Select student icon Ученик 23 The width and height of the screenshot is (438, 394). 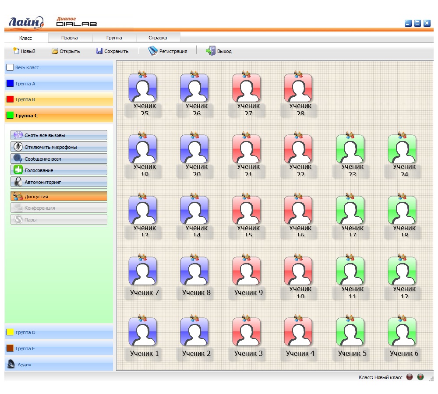(350, 149)
